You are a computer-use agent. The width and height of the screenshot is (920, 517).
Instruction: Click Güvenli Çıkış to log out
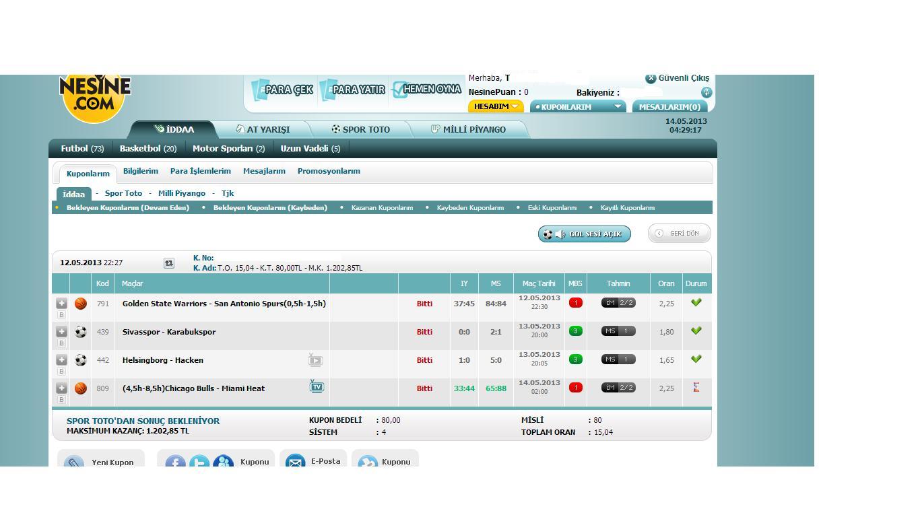(678, 78)
